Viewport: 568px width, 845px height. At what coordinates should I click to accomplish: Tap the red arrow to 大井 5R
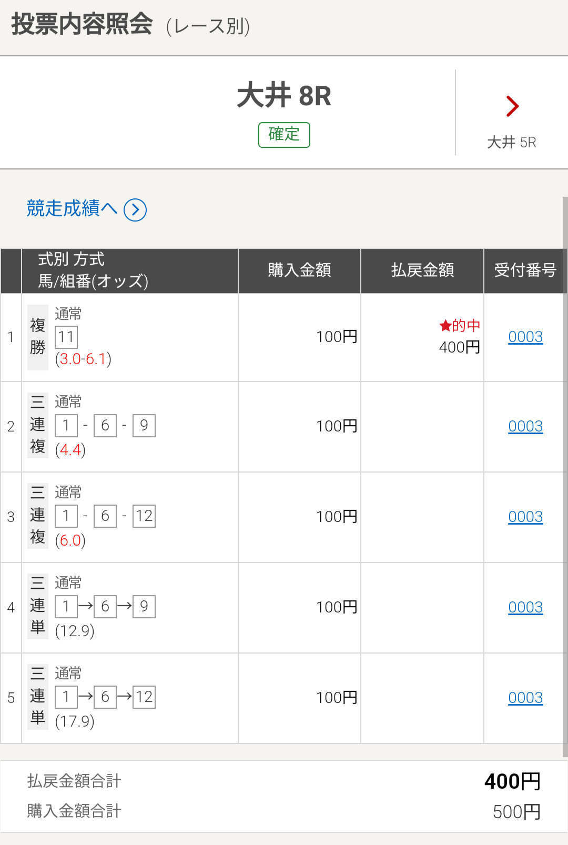512,106
